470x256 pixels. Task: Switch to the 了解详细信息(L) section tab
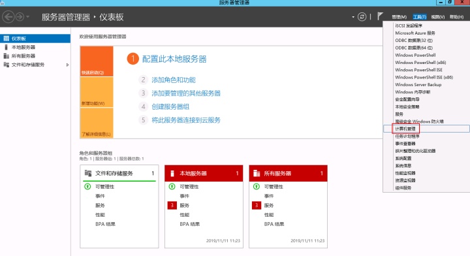[x=97, y=123]
